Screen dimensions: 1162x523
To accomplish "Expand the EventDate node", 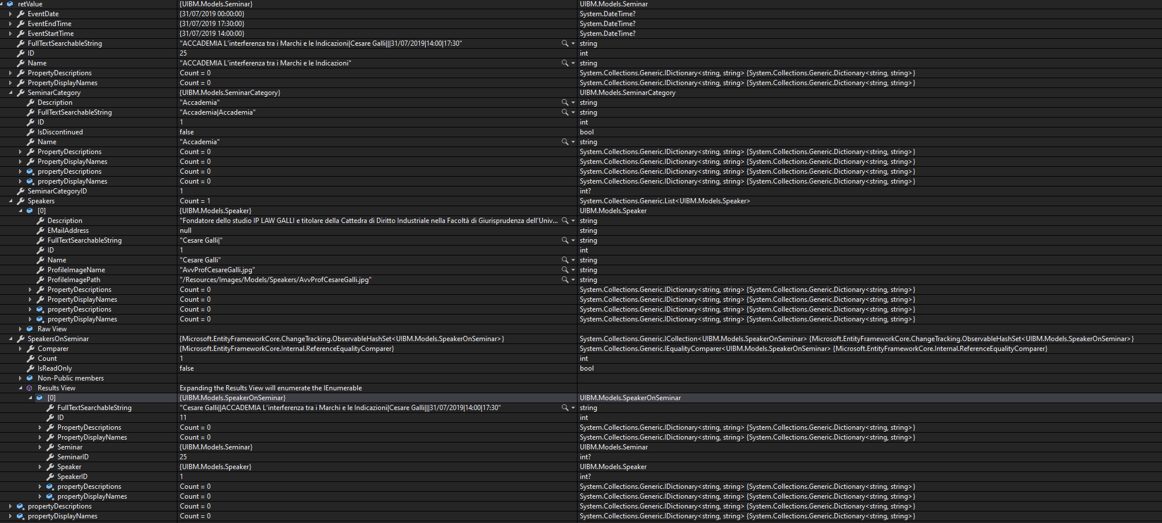I will pyautogui.click(x=11, y=13).
